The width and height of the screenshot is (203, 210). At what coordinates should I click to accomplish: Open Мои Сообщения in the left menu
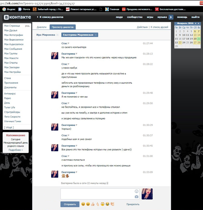[x=13, y=49]
